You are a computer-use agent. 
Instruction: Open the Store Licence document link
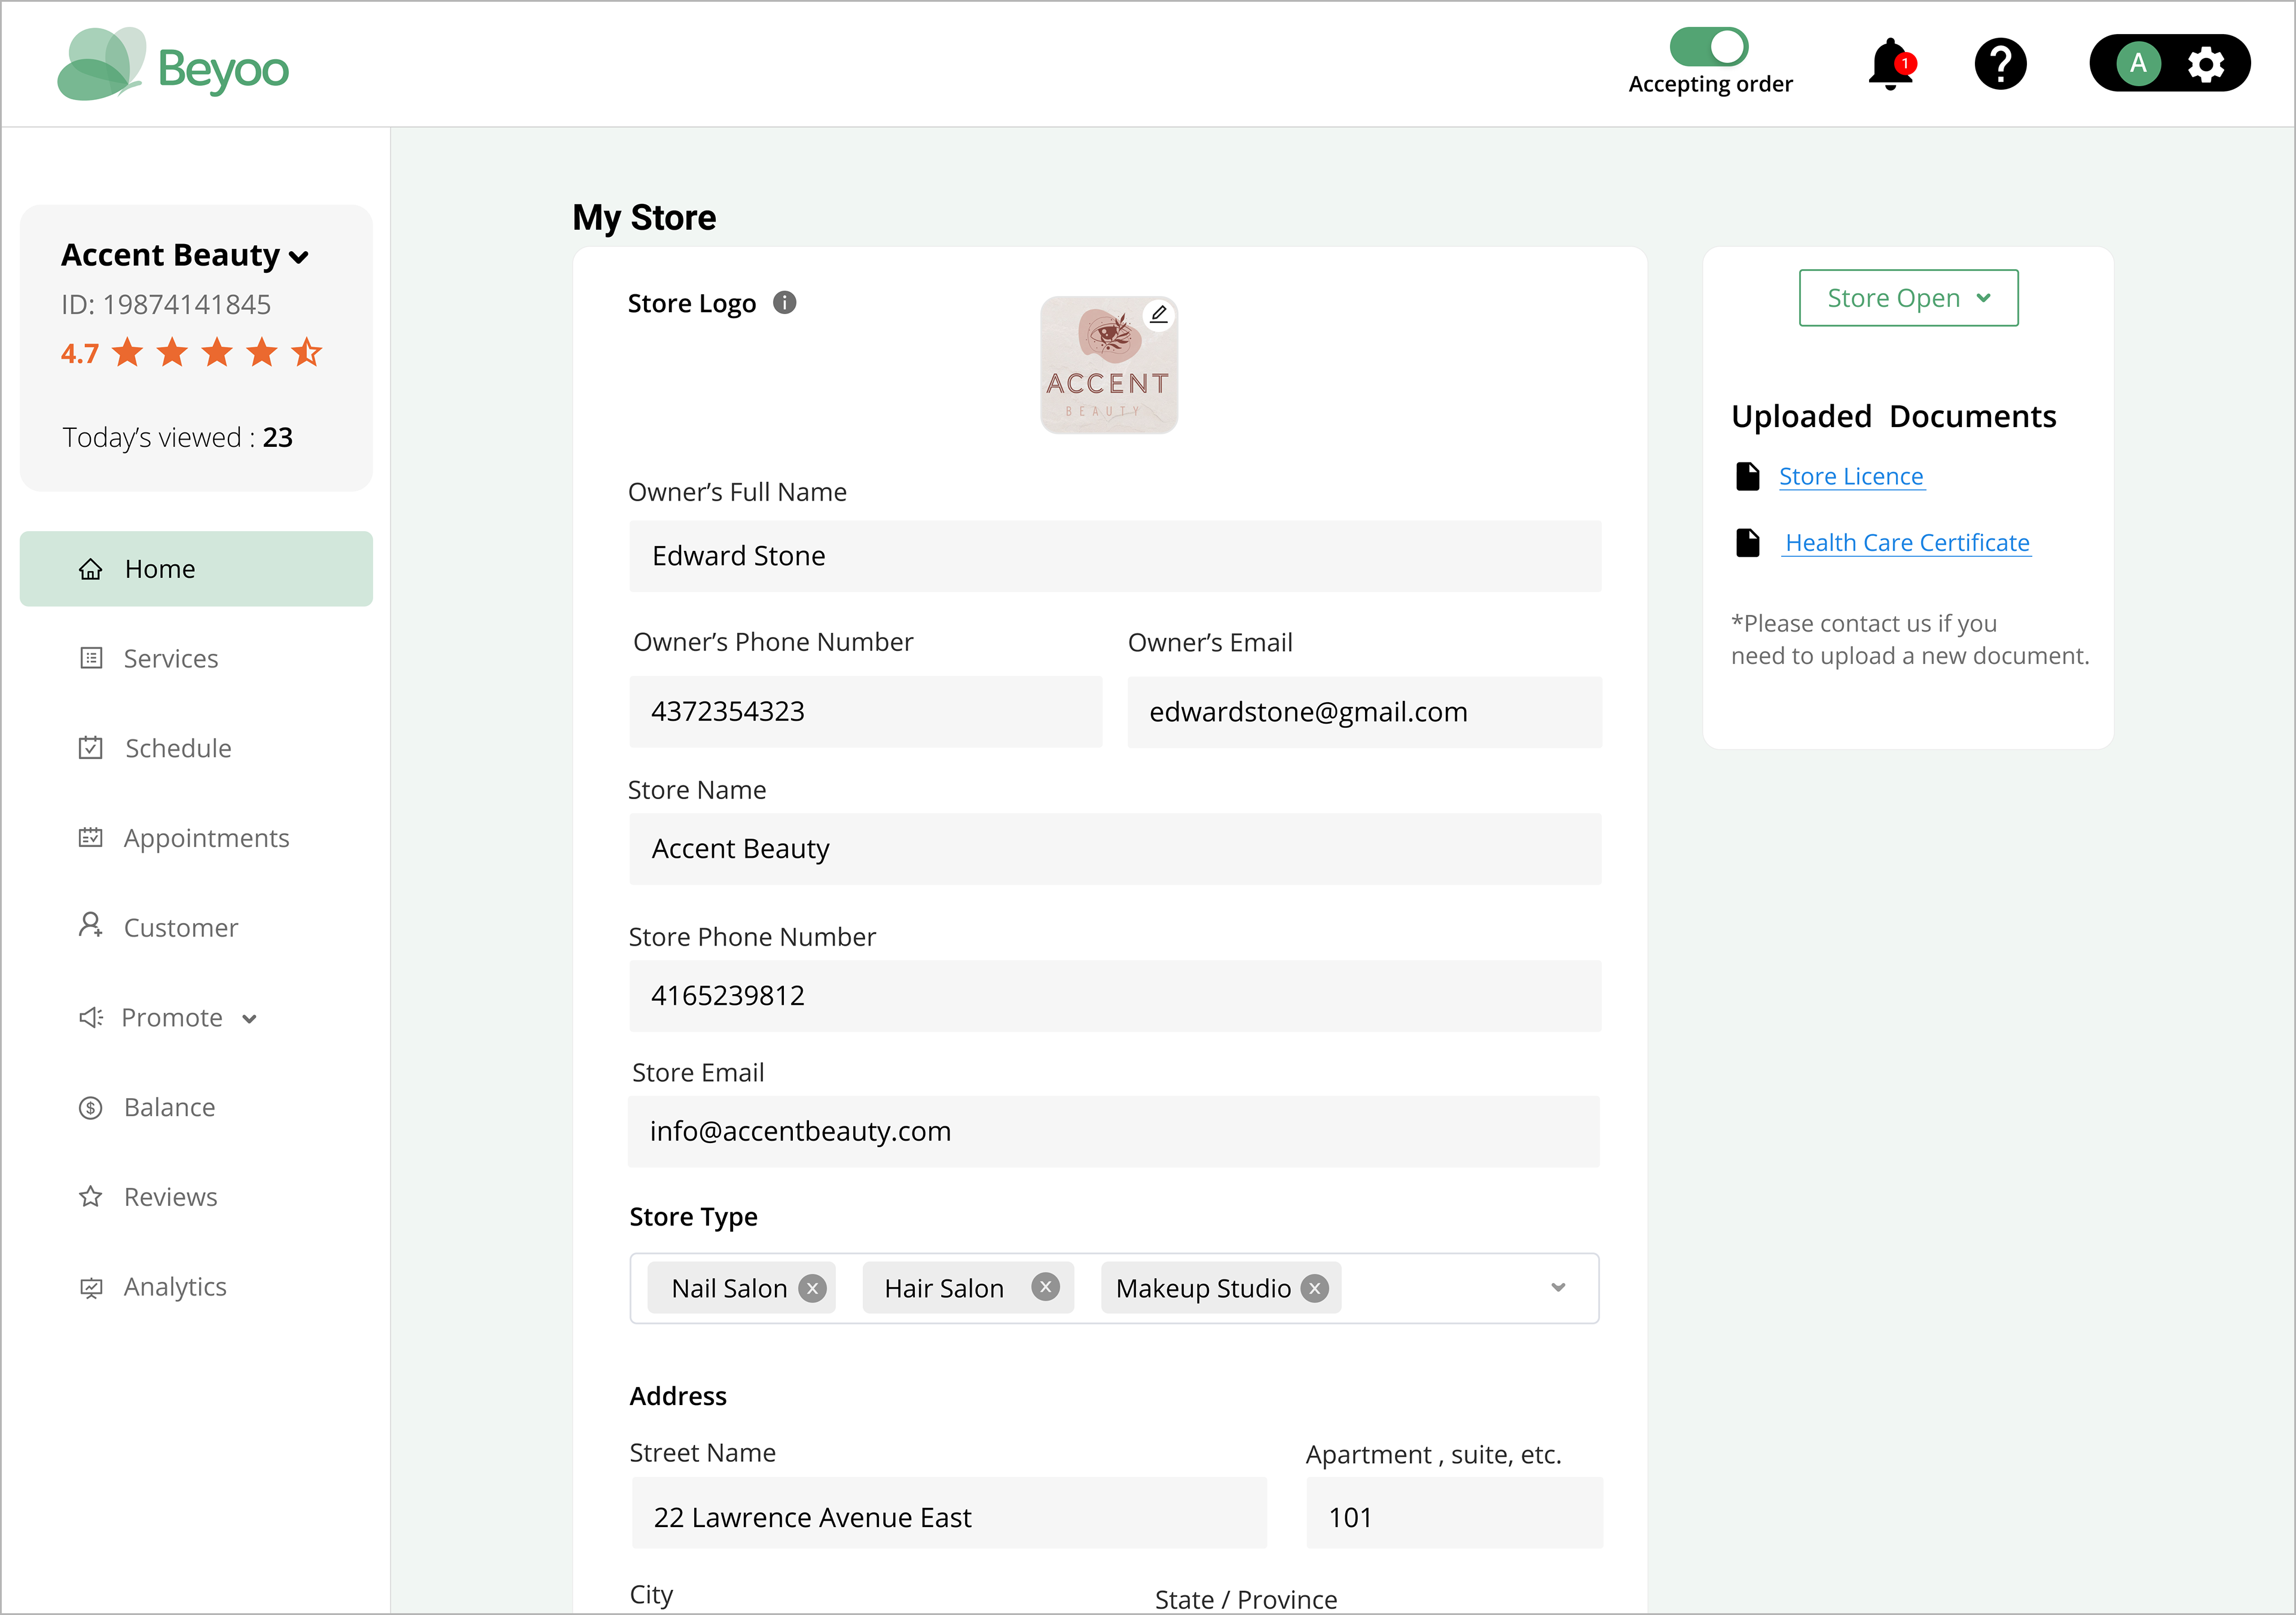click(1851, 476)
